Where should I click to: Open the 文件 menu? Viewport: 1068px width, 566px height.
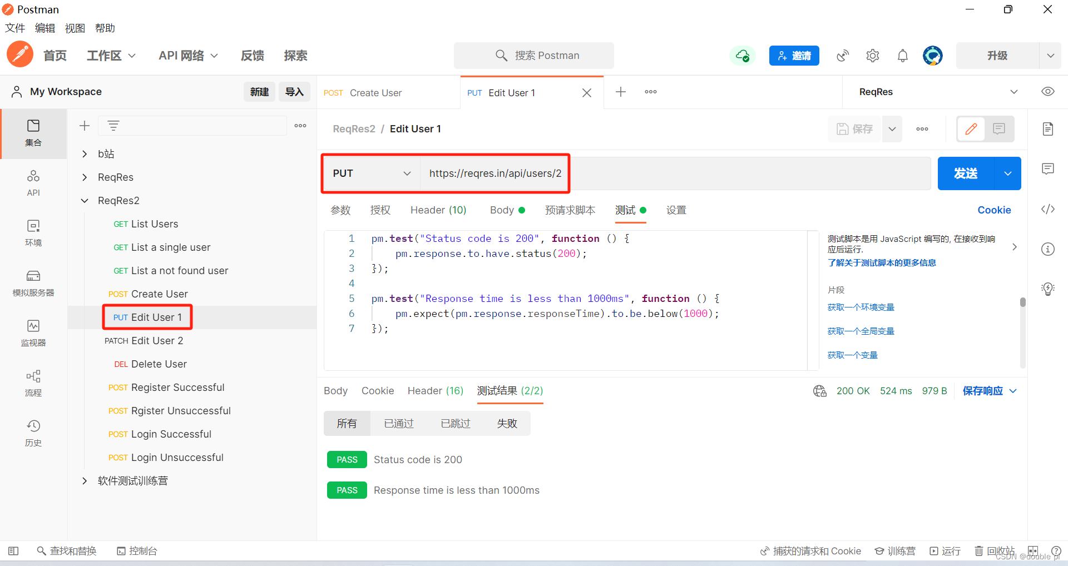15,28
